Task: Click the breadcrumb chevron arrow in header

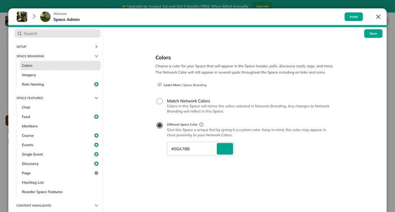Action: (x=34, y=17)
